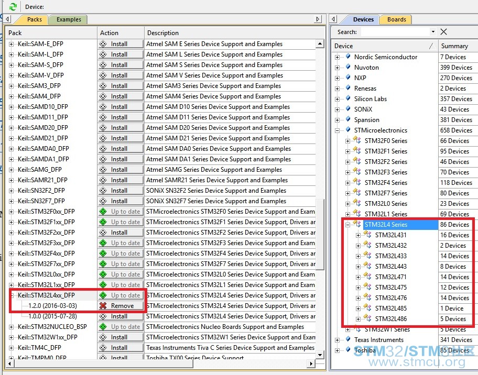Collapse the STMicroelectronics vendor node
Viewport: 478px width, 375px height.
coord(337,130)
